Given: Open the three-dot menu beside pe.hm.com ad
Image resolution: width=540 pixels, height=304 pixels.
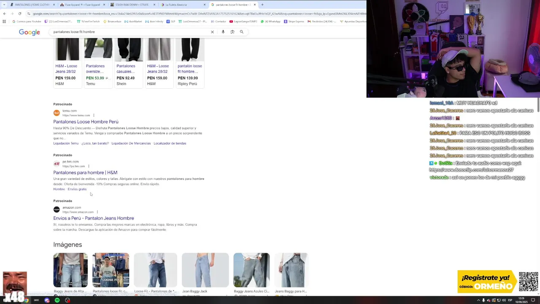Looking at the screenshot, I should click(89, 166).
